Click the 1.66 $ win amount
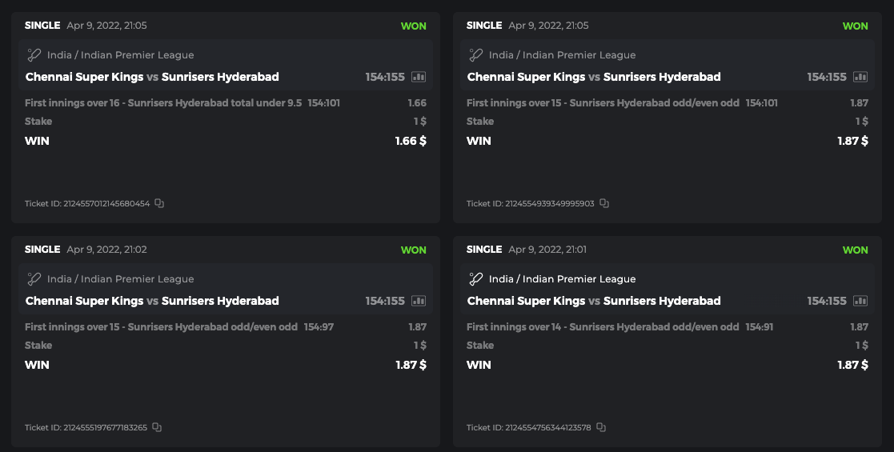Image resolution: width=894 pixels, height=452 pixels. [x=411, y=141]
